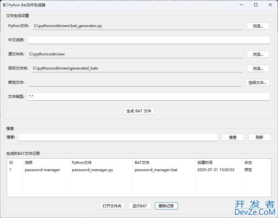The width and height of the screenshot is (278, 218).
Task: Maximize the Python Bat文件生成器 window
Action: click(256, 5)
